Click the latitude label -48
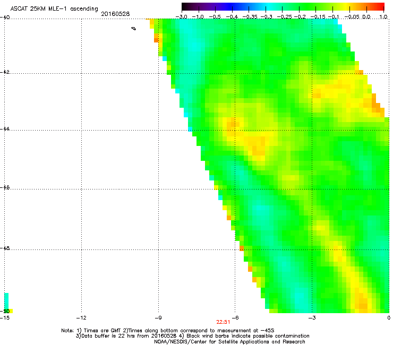 [5, 248]
